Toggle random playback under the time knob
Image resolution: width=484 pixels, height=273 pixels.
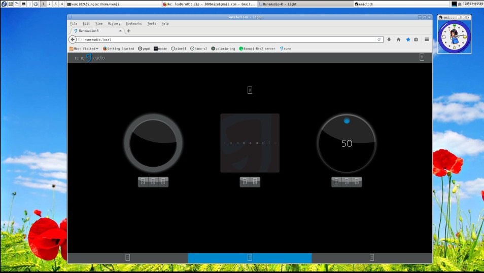tap(153, 182)
